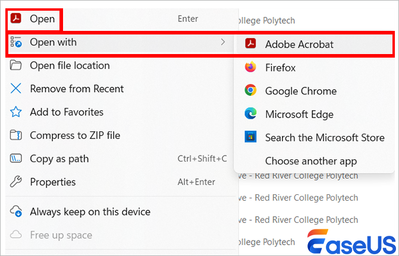
Task: Choose another app from the submenu
Action: click(x=310, y=161)
